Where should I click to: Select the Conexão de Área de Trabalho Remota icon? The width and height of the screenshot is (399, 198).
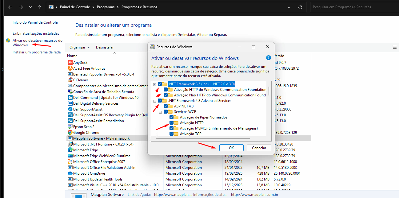coord(70,92)
